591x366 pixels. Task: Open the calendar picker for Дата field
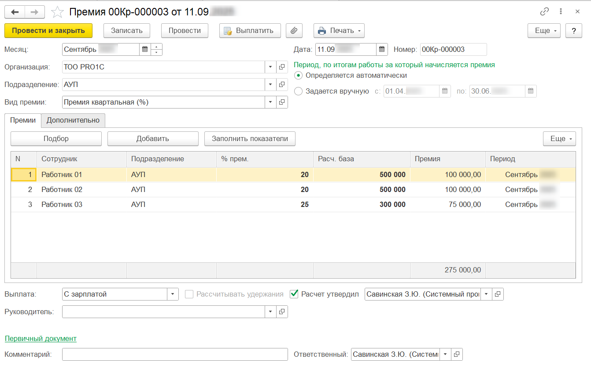coord(382,50)
